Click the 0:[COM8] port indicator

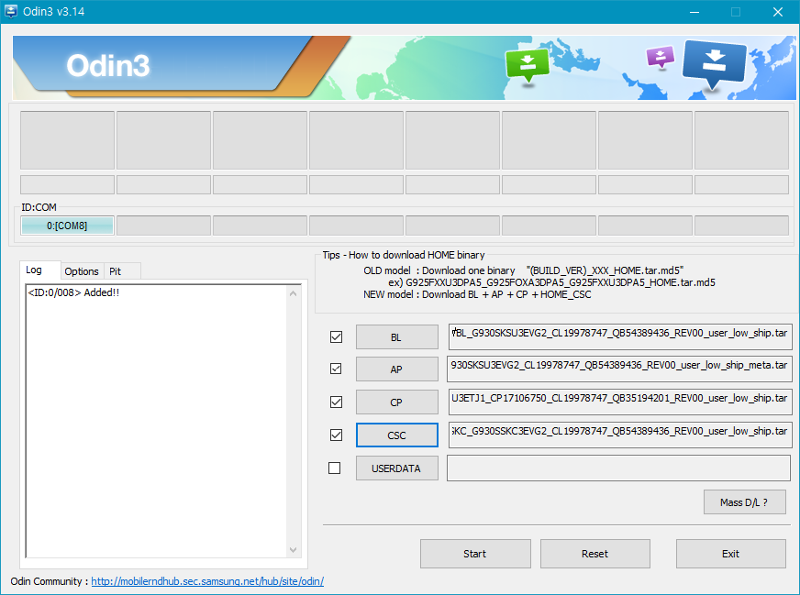[67, 226]
